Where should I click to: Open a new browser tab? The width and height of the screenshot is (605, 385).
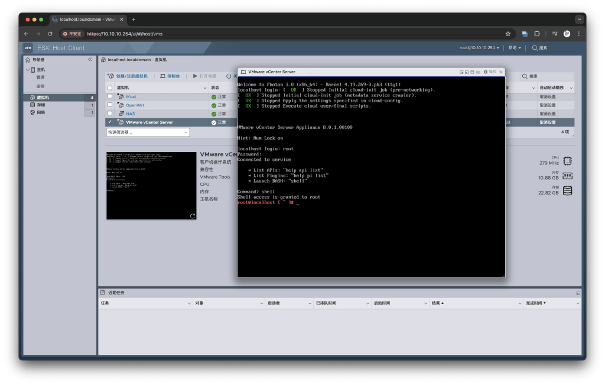(134, 20)
